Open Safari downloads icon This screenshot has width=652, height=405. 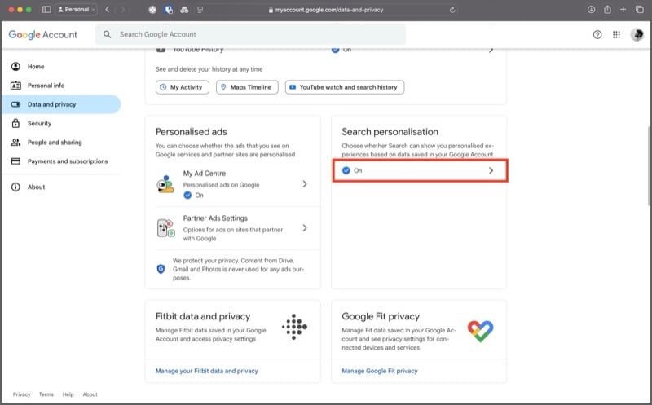pyautogui.click(x=591, y=9)
